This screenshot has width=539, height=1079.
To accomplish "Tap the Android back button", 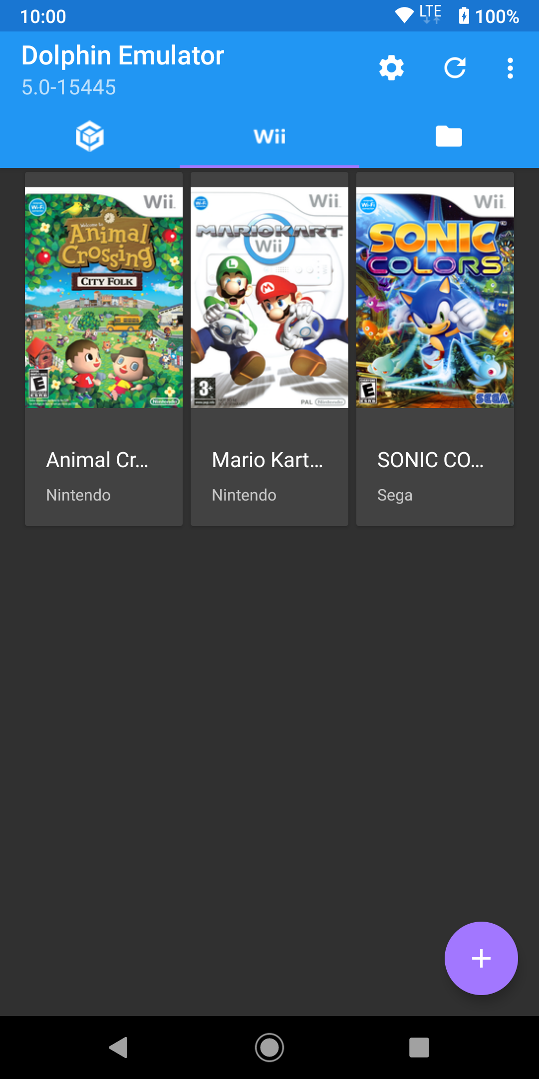I will 119,1048.
